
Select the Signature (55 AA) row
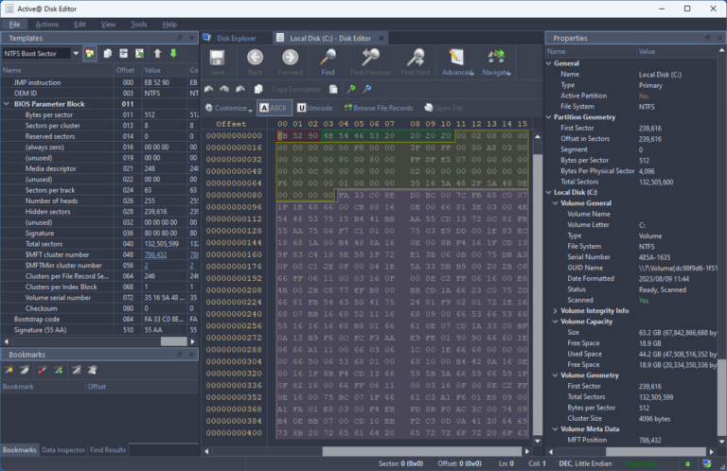[x=99, y=330]
